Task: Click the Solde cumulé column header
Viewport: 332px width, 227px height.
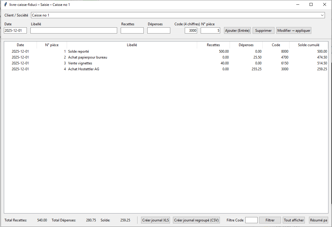Action: [x=308, y=45]
